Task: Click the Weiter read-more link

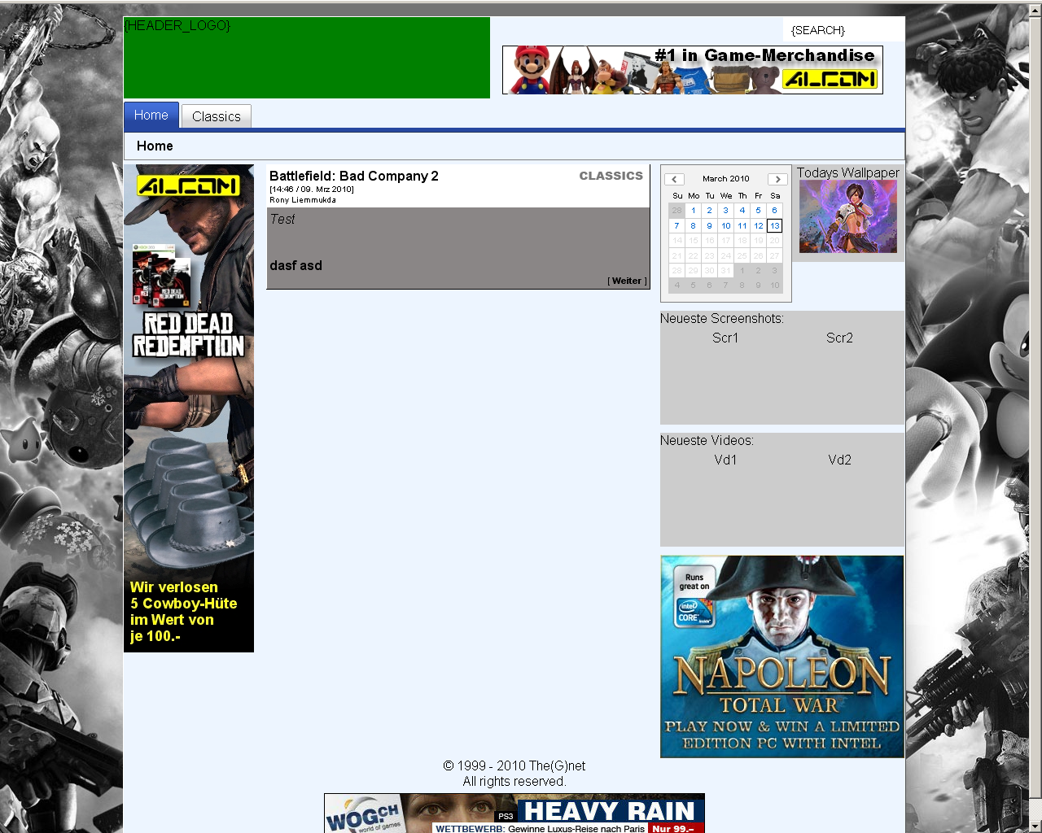Action: tap(627, 281)
